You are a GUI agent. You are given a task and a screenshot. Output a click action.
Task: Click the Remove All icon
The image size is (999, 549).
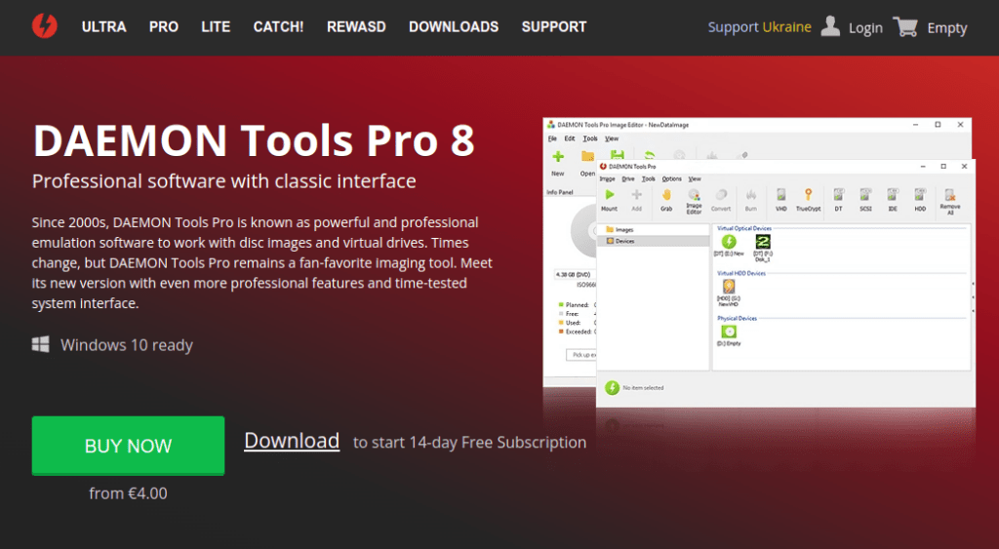click(950, 195)
